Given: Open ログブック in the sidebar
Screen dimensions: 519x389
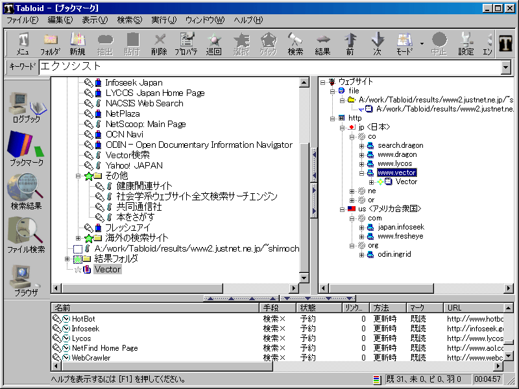Looking at the screenshot, I should point(27,108).
